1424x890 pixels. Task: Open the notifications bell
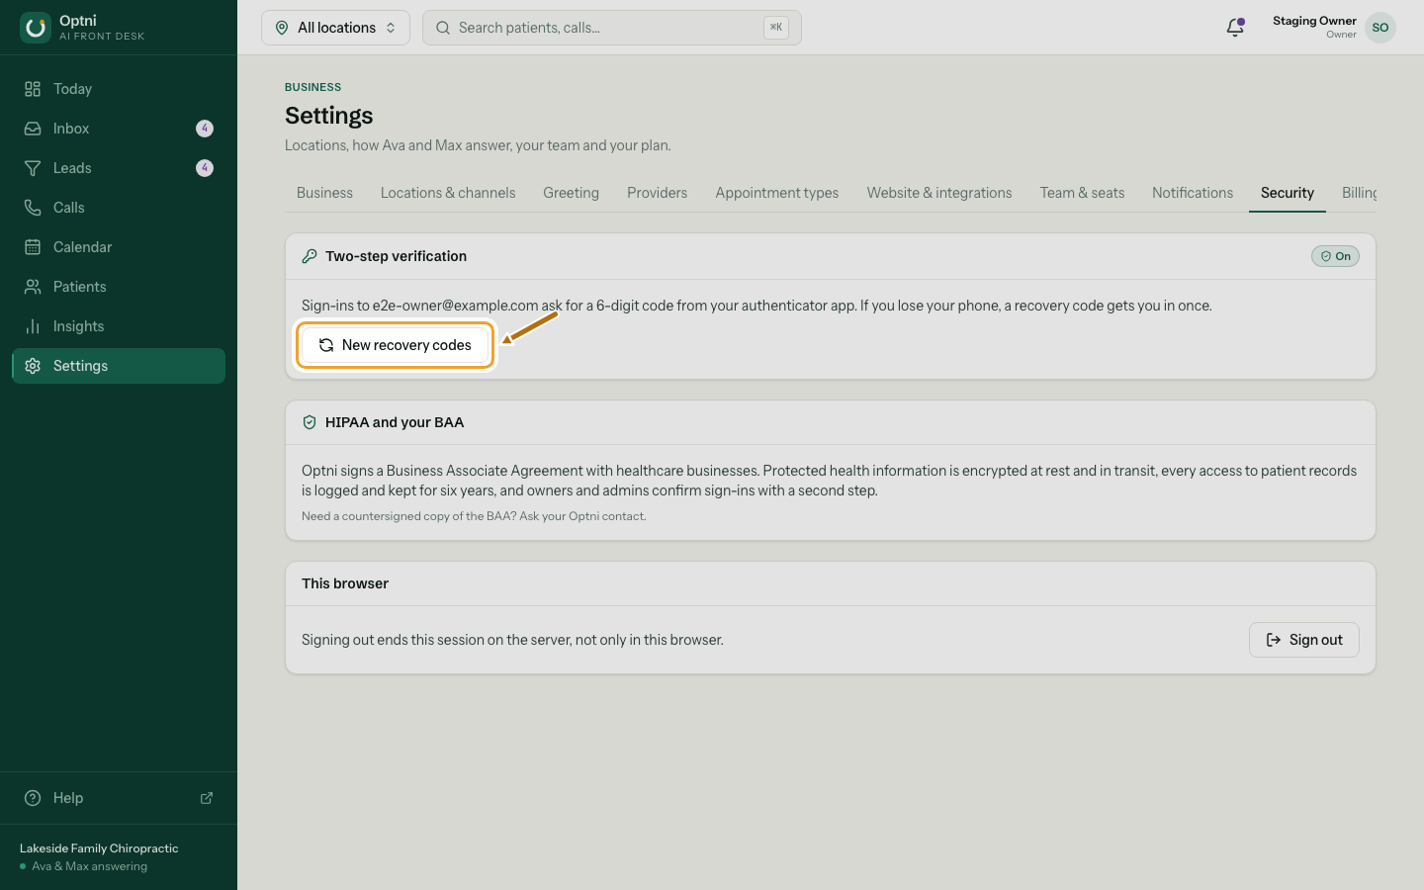[x=1235, y=28]
